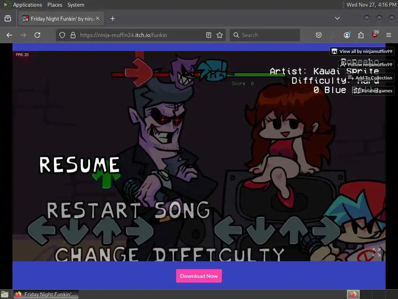Open the extensions puzzle icon
The image size is (398, 299).
pos(361,35)
